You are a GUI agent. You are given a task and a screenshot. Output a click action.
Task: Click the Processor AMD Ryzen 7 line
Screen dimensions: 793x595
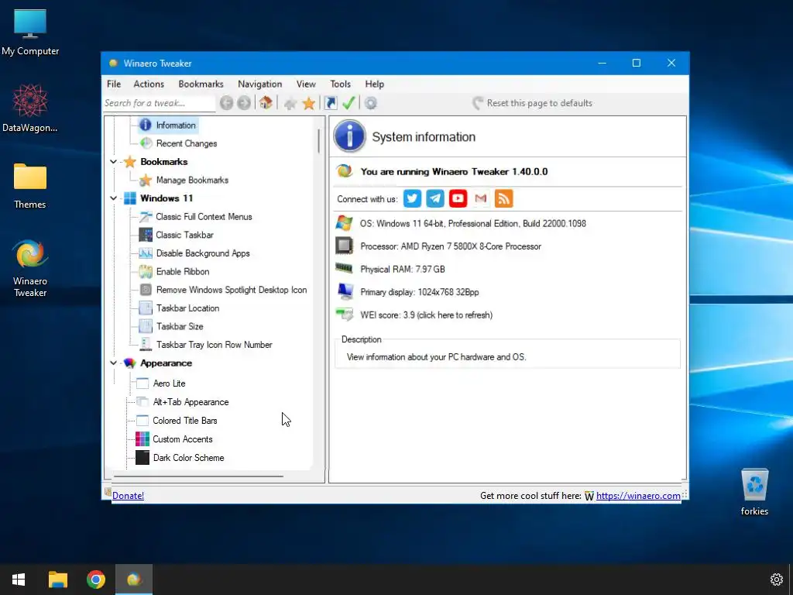pos(451,246)
